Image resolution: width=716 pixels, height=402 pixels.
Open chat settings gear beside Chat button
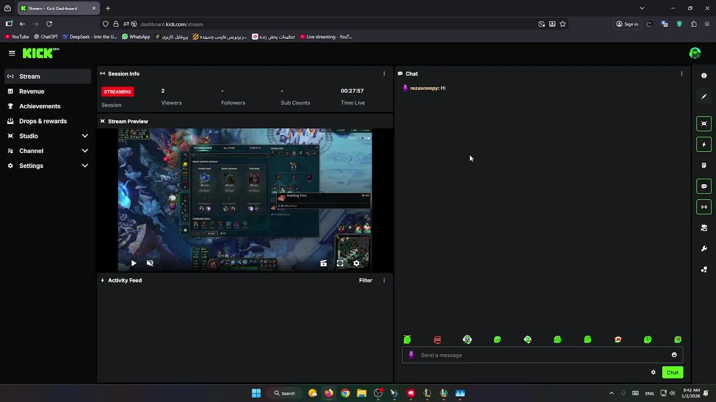[653, 372]
